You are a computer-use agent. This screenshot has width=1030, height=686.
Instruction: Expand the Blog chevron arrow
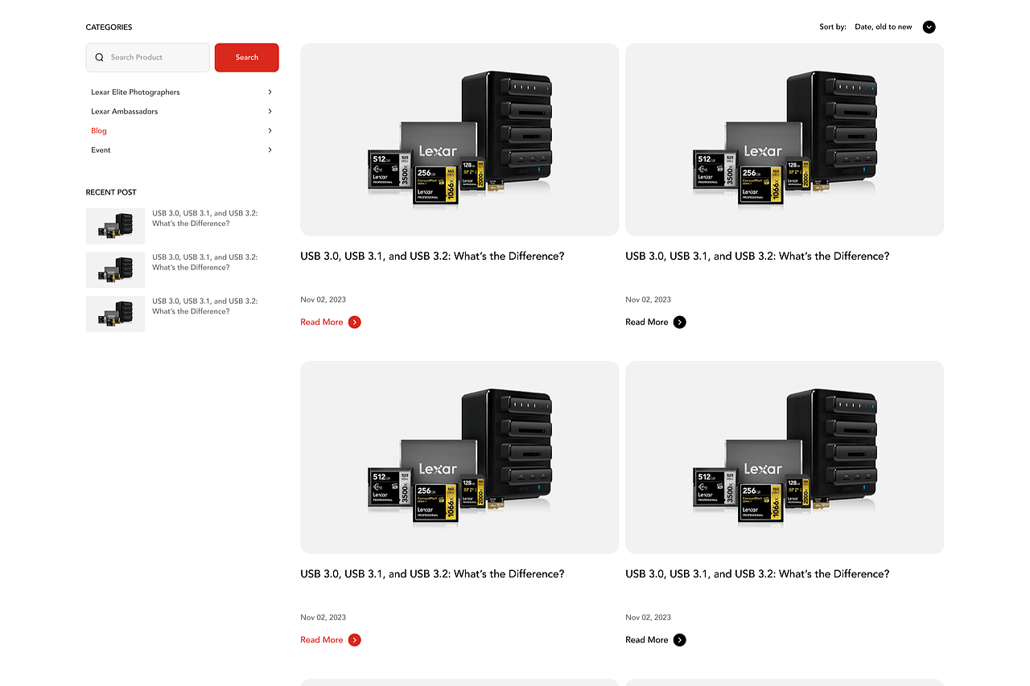[x=270, y=131]
